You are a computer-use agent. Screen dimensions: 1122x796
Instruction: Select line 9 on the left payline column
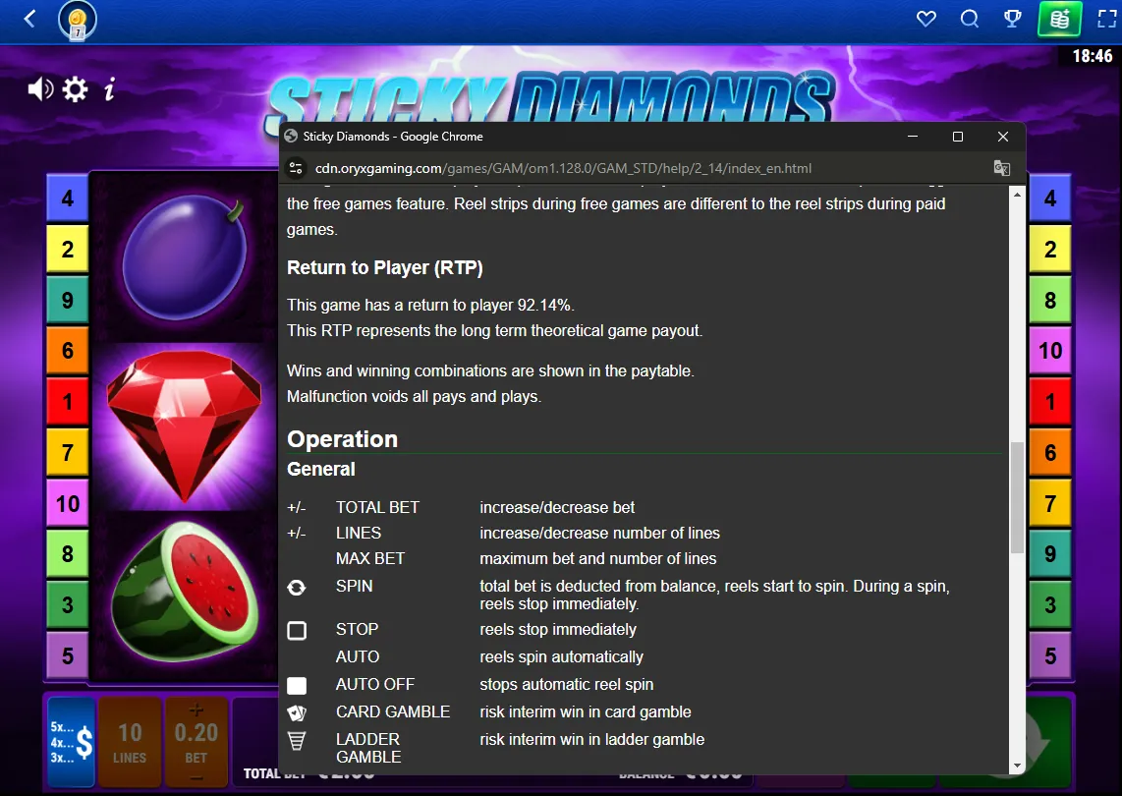tap(67, 300)
